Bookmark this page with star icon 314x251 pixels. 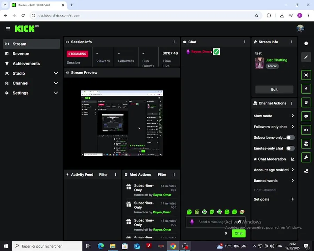257,15
